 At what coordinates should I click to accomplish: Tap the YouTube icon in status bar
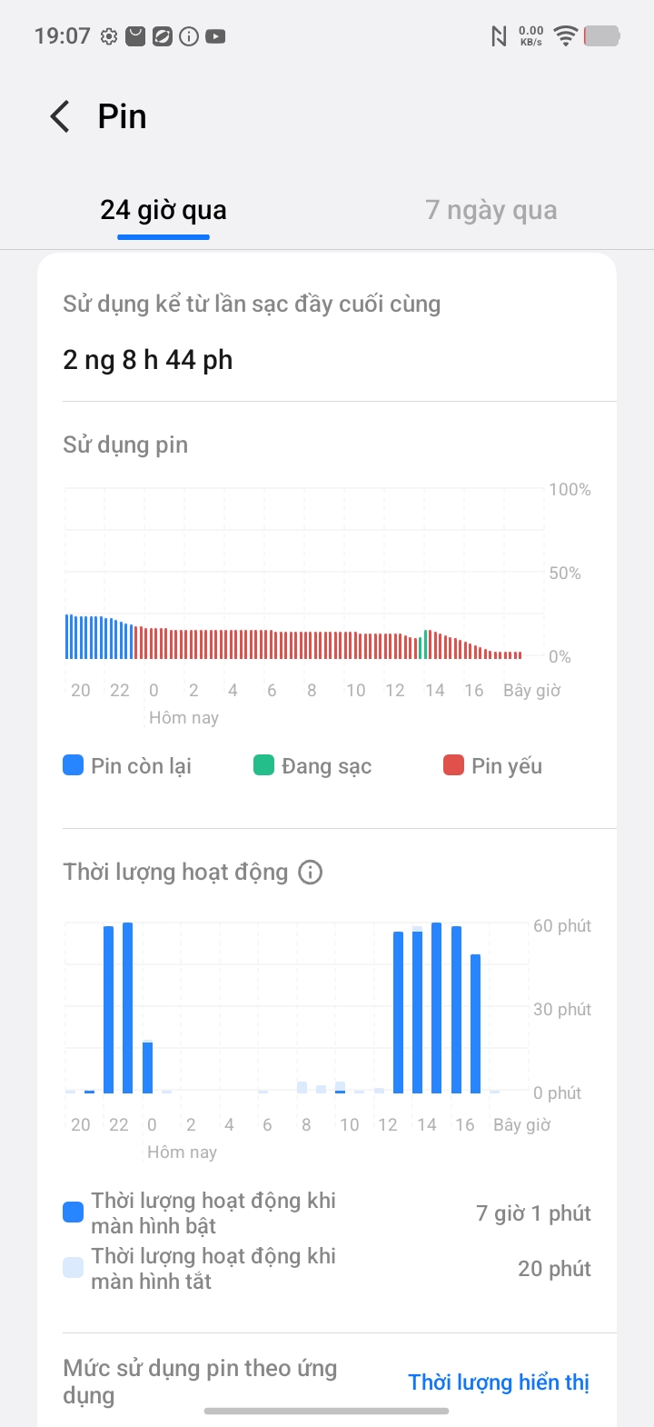[215, 36]
